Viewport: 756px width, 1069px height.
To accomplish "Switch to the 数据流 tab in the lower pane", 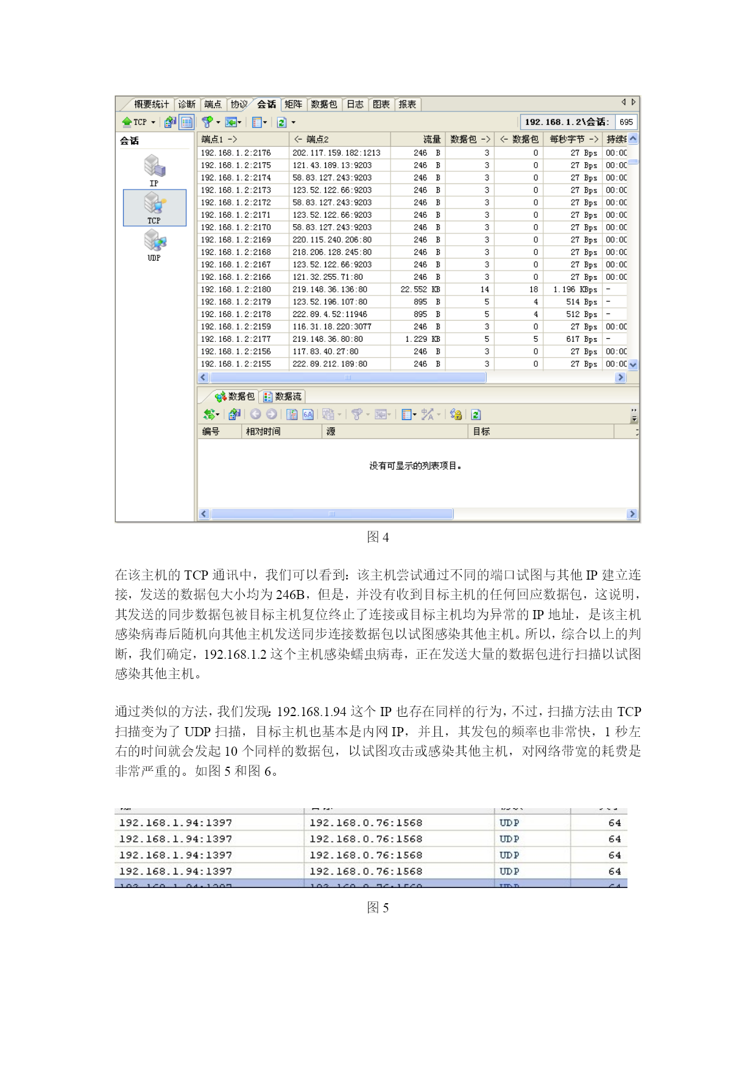I will (x=283, y=396).
